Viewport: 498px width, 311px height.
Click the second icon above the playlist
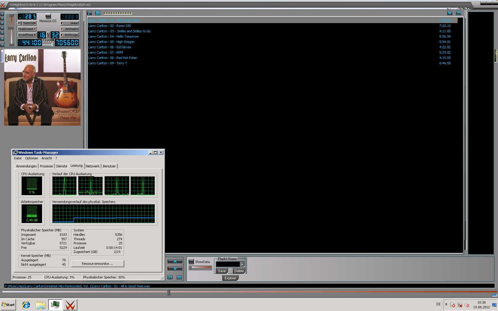click(x=98, y=13)
